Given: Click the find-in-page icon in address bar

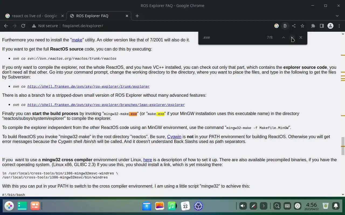Looking at the screenshot, I should point(285,26).
